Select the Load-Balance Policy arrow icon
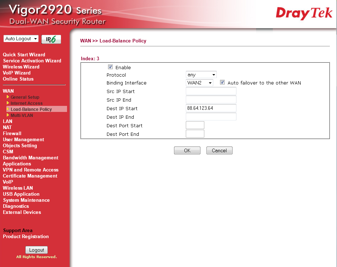Screen dimensions: 337x267 (7, 109)
